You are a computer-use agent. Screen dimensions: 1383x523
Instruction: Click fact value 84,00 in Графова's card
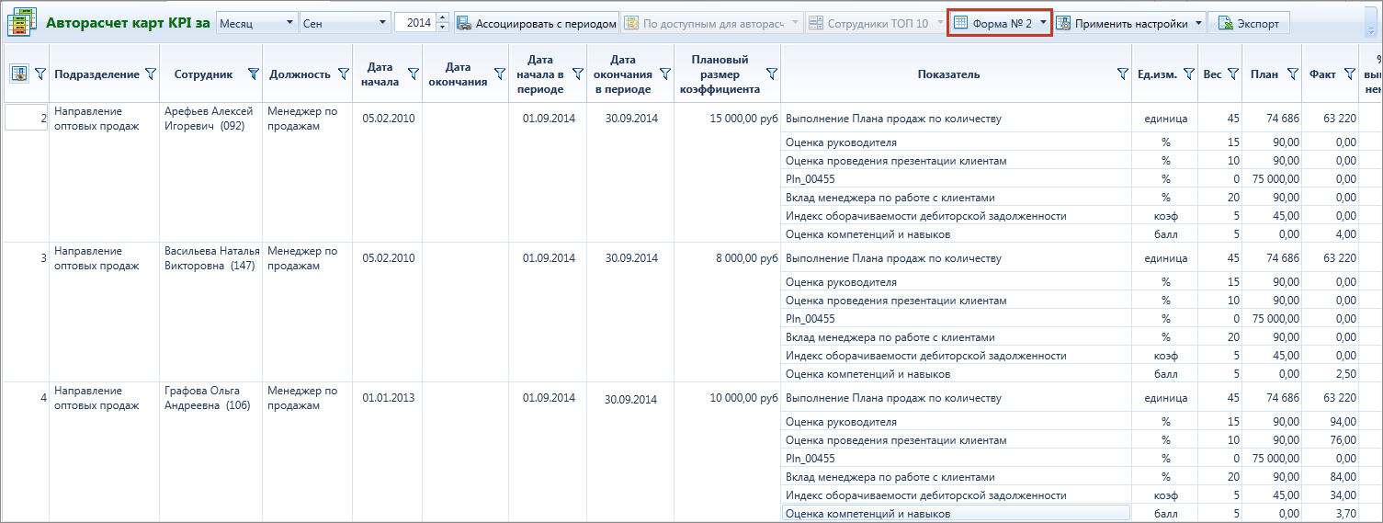pyautogui.click(x=1344, y=477)
